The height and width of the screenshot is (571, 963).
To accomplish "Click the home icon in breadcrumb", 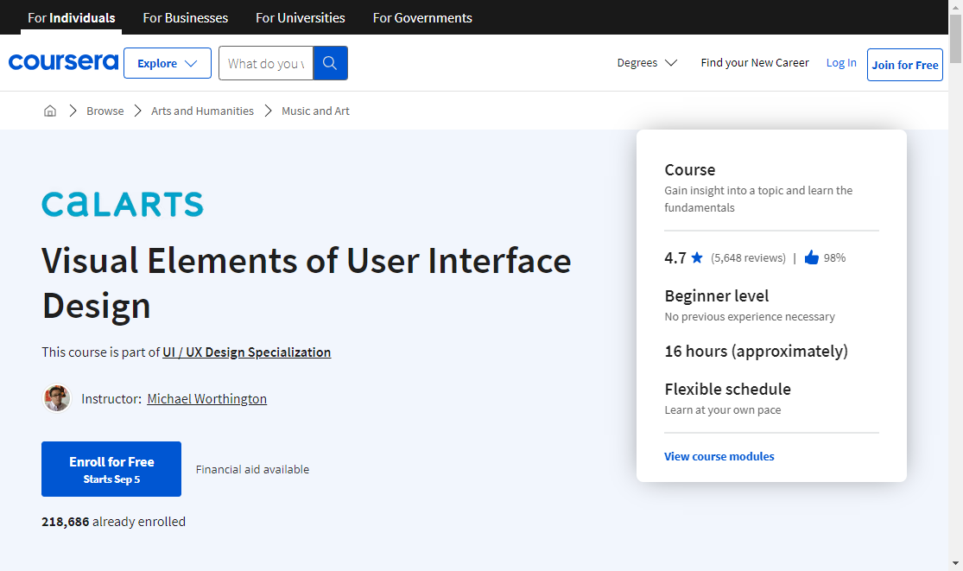I will point(50,111).
